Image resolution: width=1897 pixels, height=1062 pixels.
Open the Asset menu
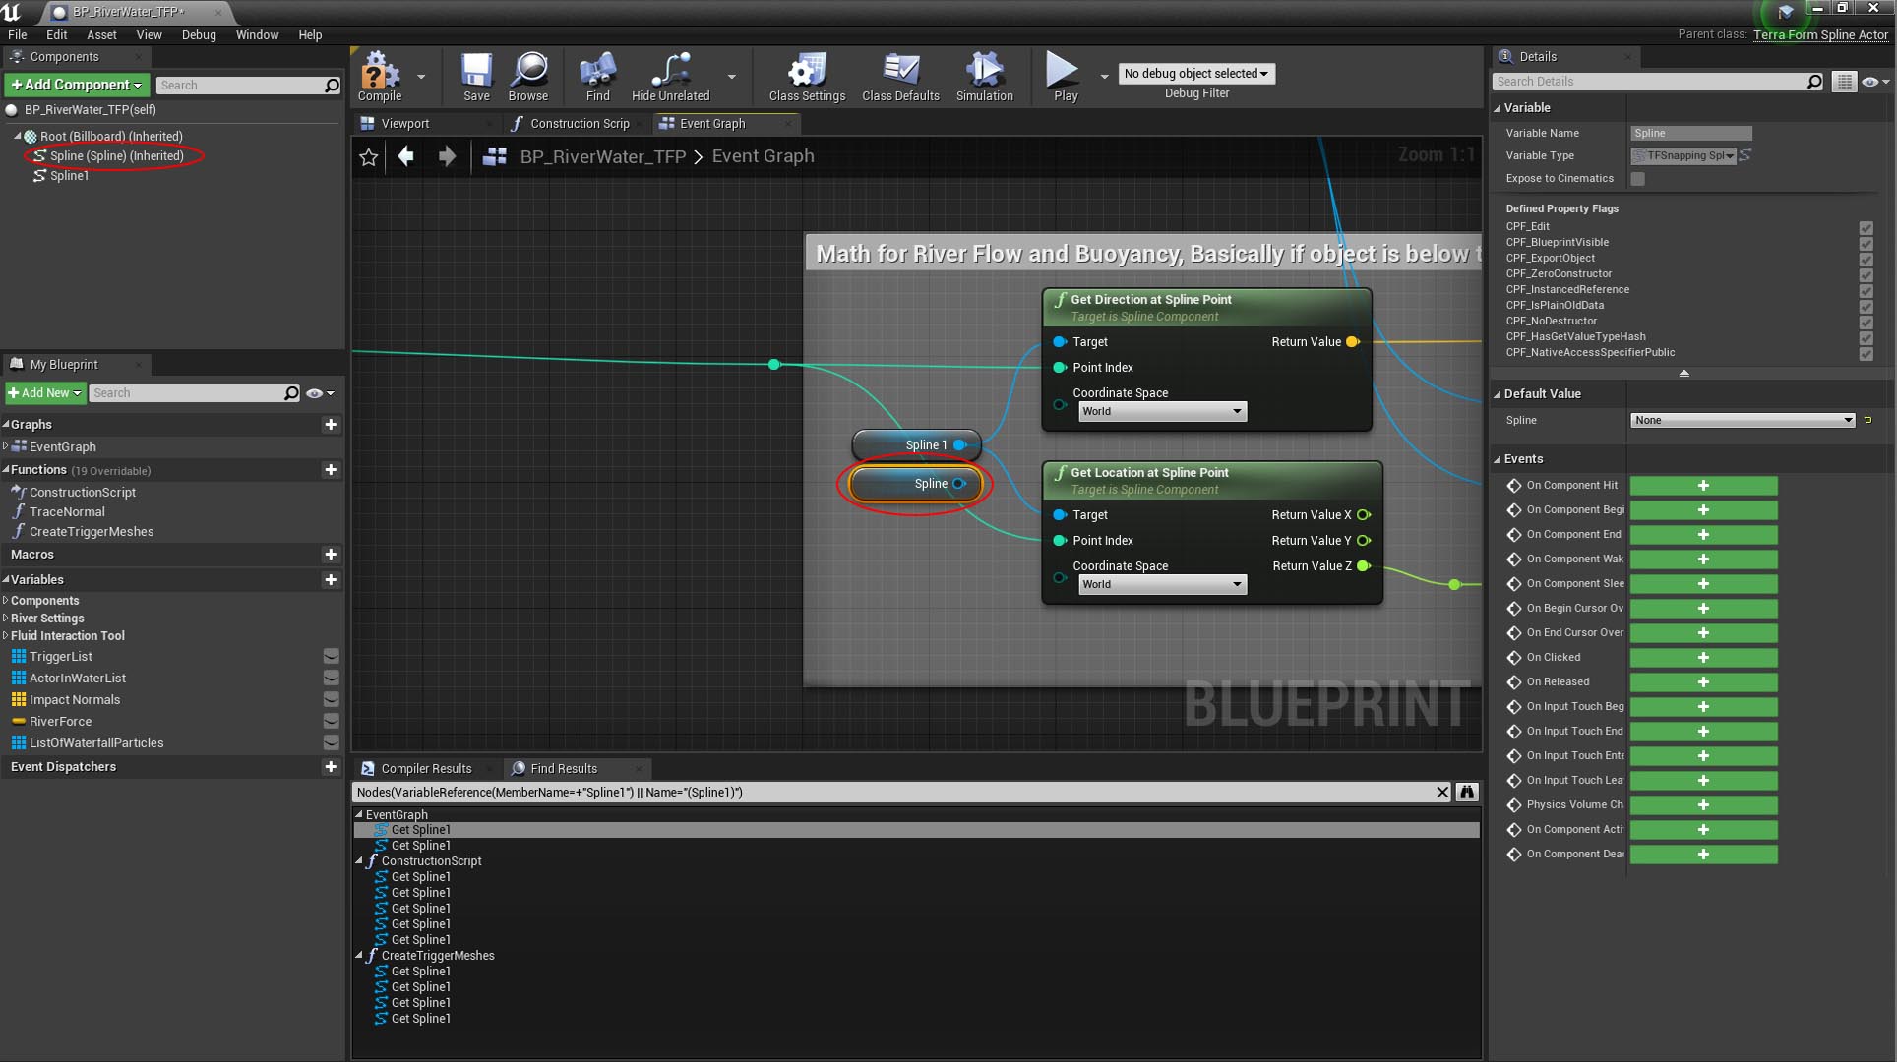point(101,34)
